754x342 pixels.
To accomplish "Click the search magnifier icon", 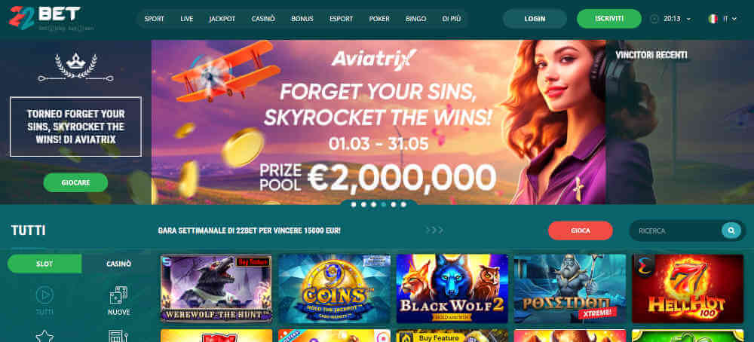I will click(x=731, y=231).
